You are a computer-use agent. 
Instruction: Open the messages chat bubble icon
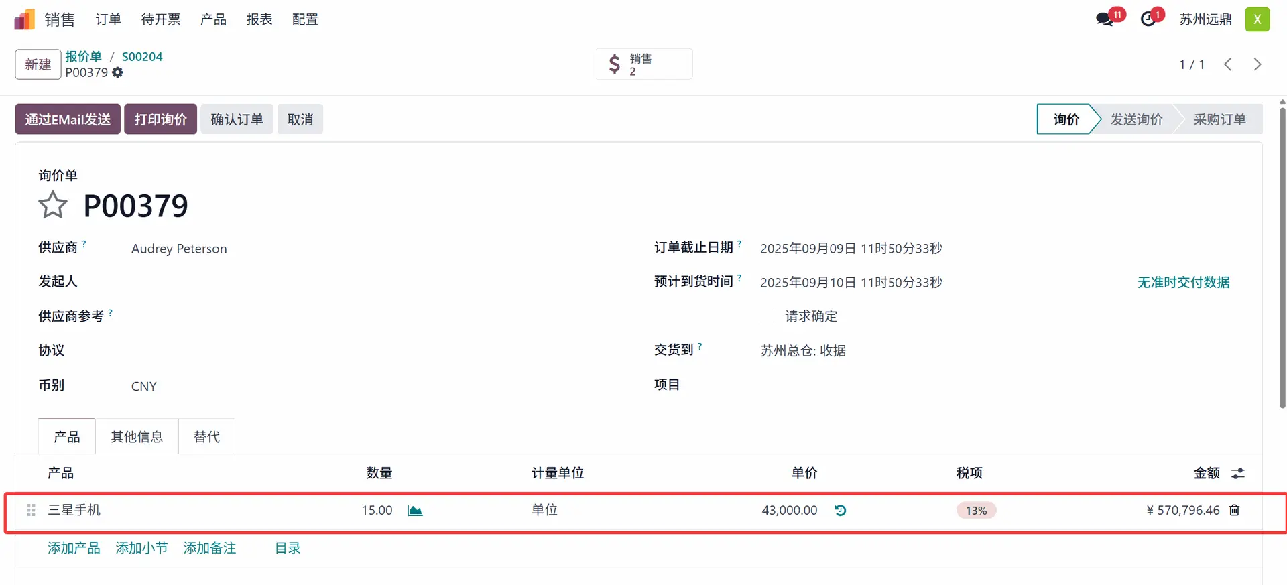tap(1105, 19)
